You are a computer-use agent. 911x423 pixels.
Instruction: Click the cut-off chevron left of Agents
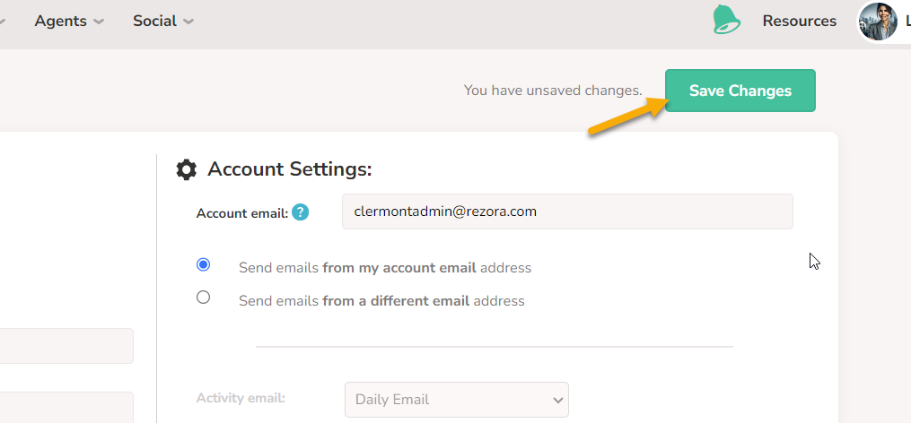pos(3,22)
